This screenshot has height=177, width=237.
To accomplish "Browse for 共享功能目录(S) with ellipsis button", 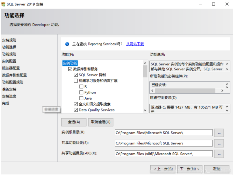I will click(x=219, y=143).
